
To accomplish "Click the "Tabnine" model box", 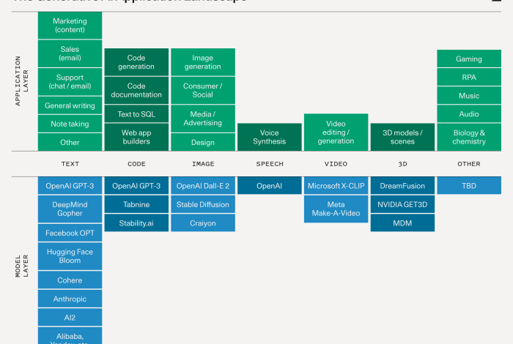I will [136, 204].
